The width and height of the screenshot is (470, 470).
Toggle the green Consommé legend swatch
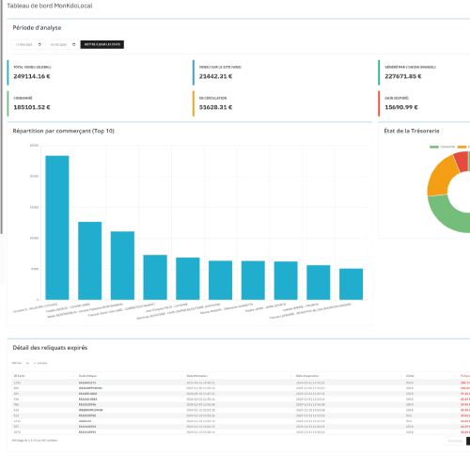[x=434, y=147]
